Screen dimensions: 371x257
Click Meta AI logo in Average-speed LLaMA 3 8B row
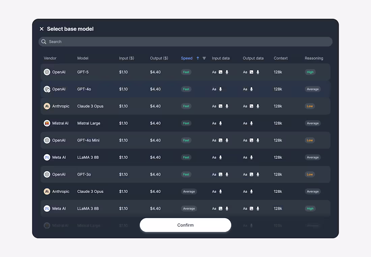(x=47, y=208)
